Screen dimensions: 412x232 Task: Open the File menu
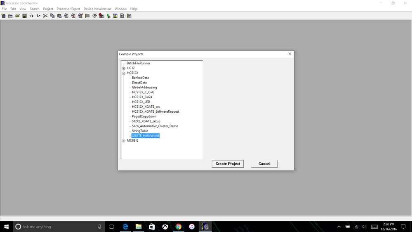click(5, 9)
